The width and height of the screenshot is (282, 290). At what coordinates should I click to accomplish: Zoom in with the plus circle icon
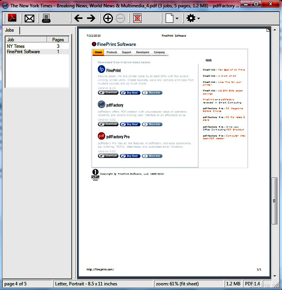click(108, 18)
